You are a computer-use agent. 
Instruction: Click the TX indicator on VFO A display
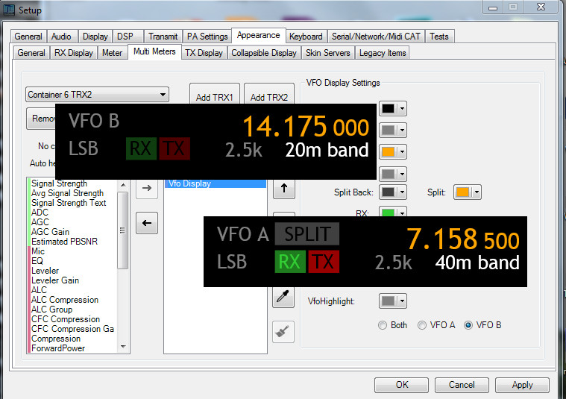(x=323, y=262)
